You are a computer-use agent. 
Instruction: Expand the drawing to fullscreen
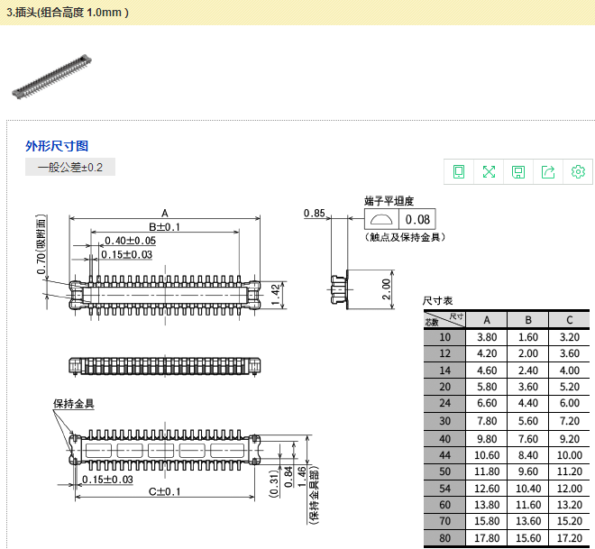click(489, 171)
